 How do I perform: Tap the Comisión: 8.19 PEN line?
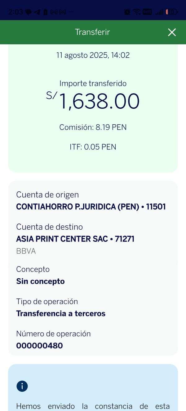coord(93,127)
